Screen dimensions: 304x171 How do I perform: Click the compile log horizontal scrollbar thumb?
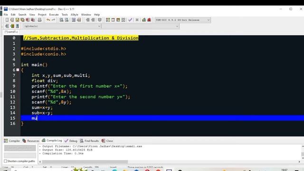tap(85, 161)
